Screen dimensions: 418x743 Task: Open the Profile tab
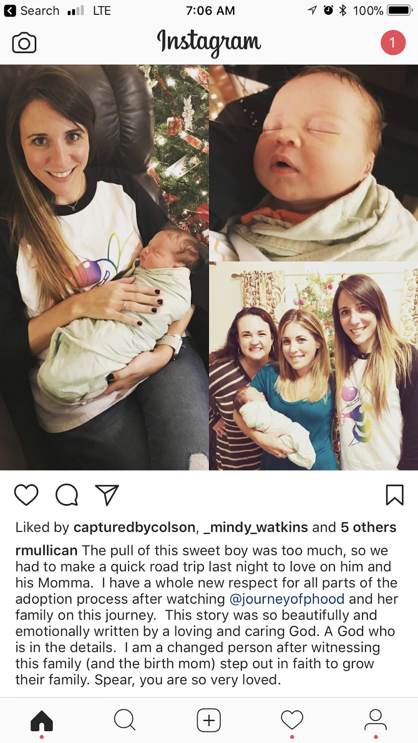(x=375, y=720)
